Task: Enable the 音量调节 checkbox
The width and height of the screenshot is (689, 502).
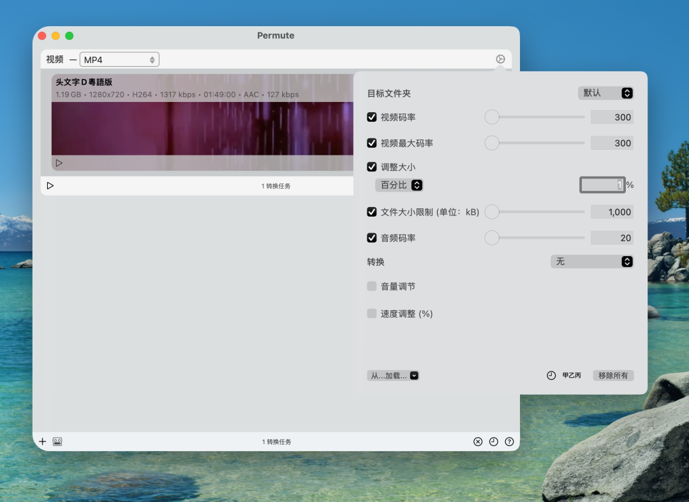Action: [372, 286]
